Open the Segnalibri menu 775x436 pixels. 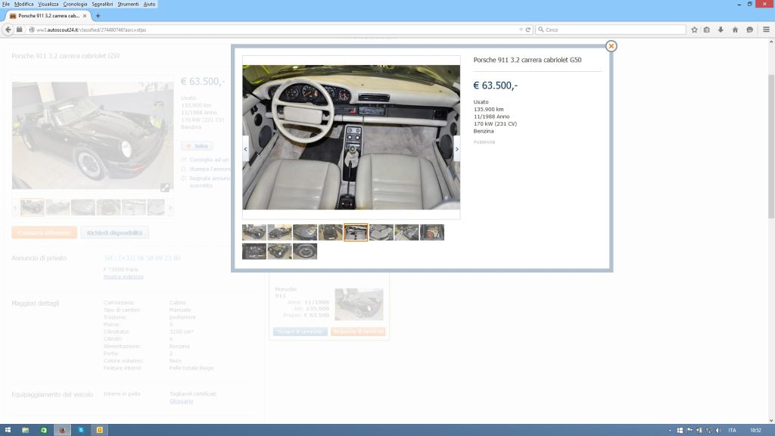click(x=102, y=4)
